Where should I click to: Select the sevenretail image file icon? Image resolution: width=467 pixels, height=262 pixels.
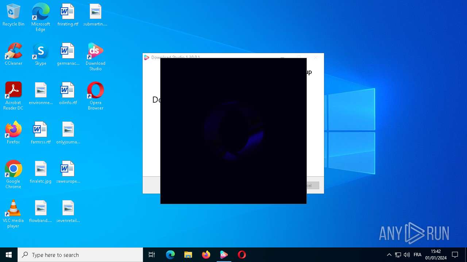click(x=68, y=212)
